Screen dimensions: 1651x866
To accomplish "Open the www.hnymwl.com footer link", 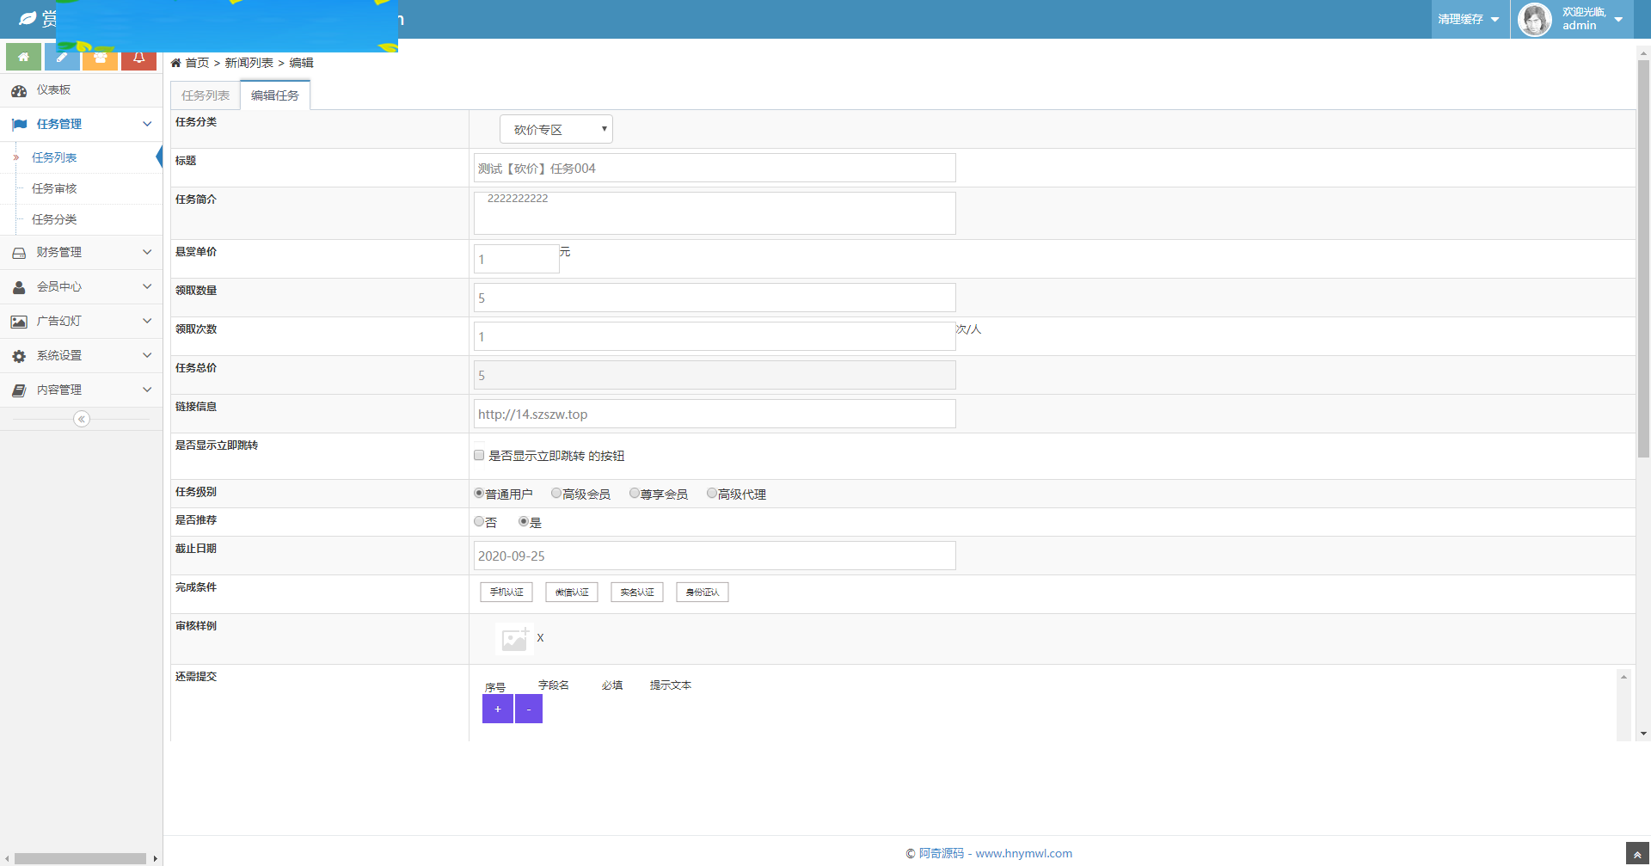I will [1023, 853].
